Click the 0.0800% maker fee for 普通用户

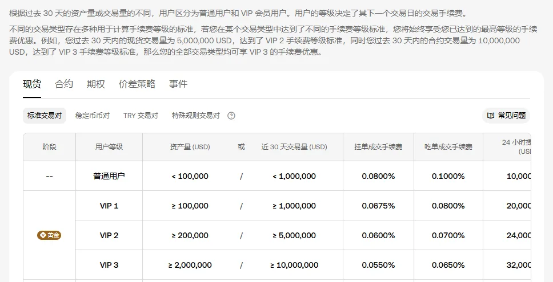(378, 176)
